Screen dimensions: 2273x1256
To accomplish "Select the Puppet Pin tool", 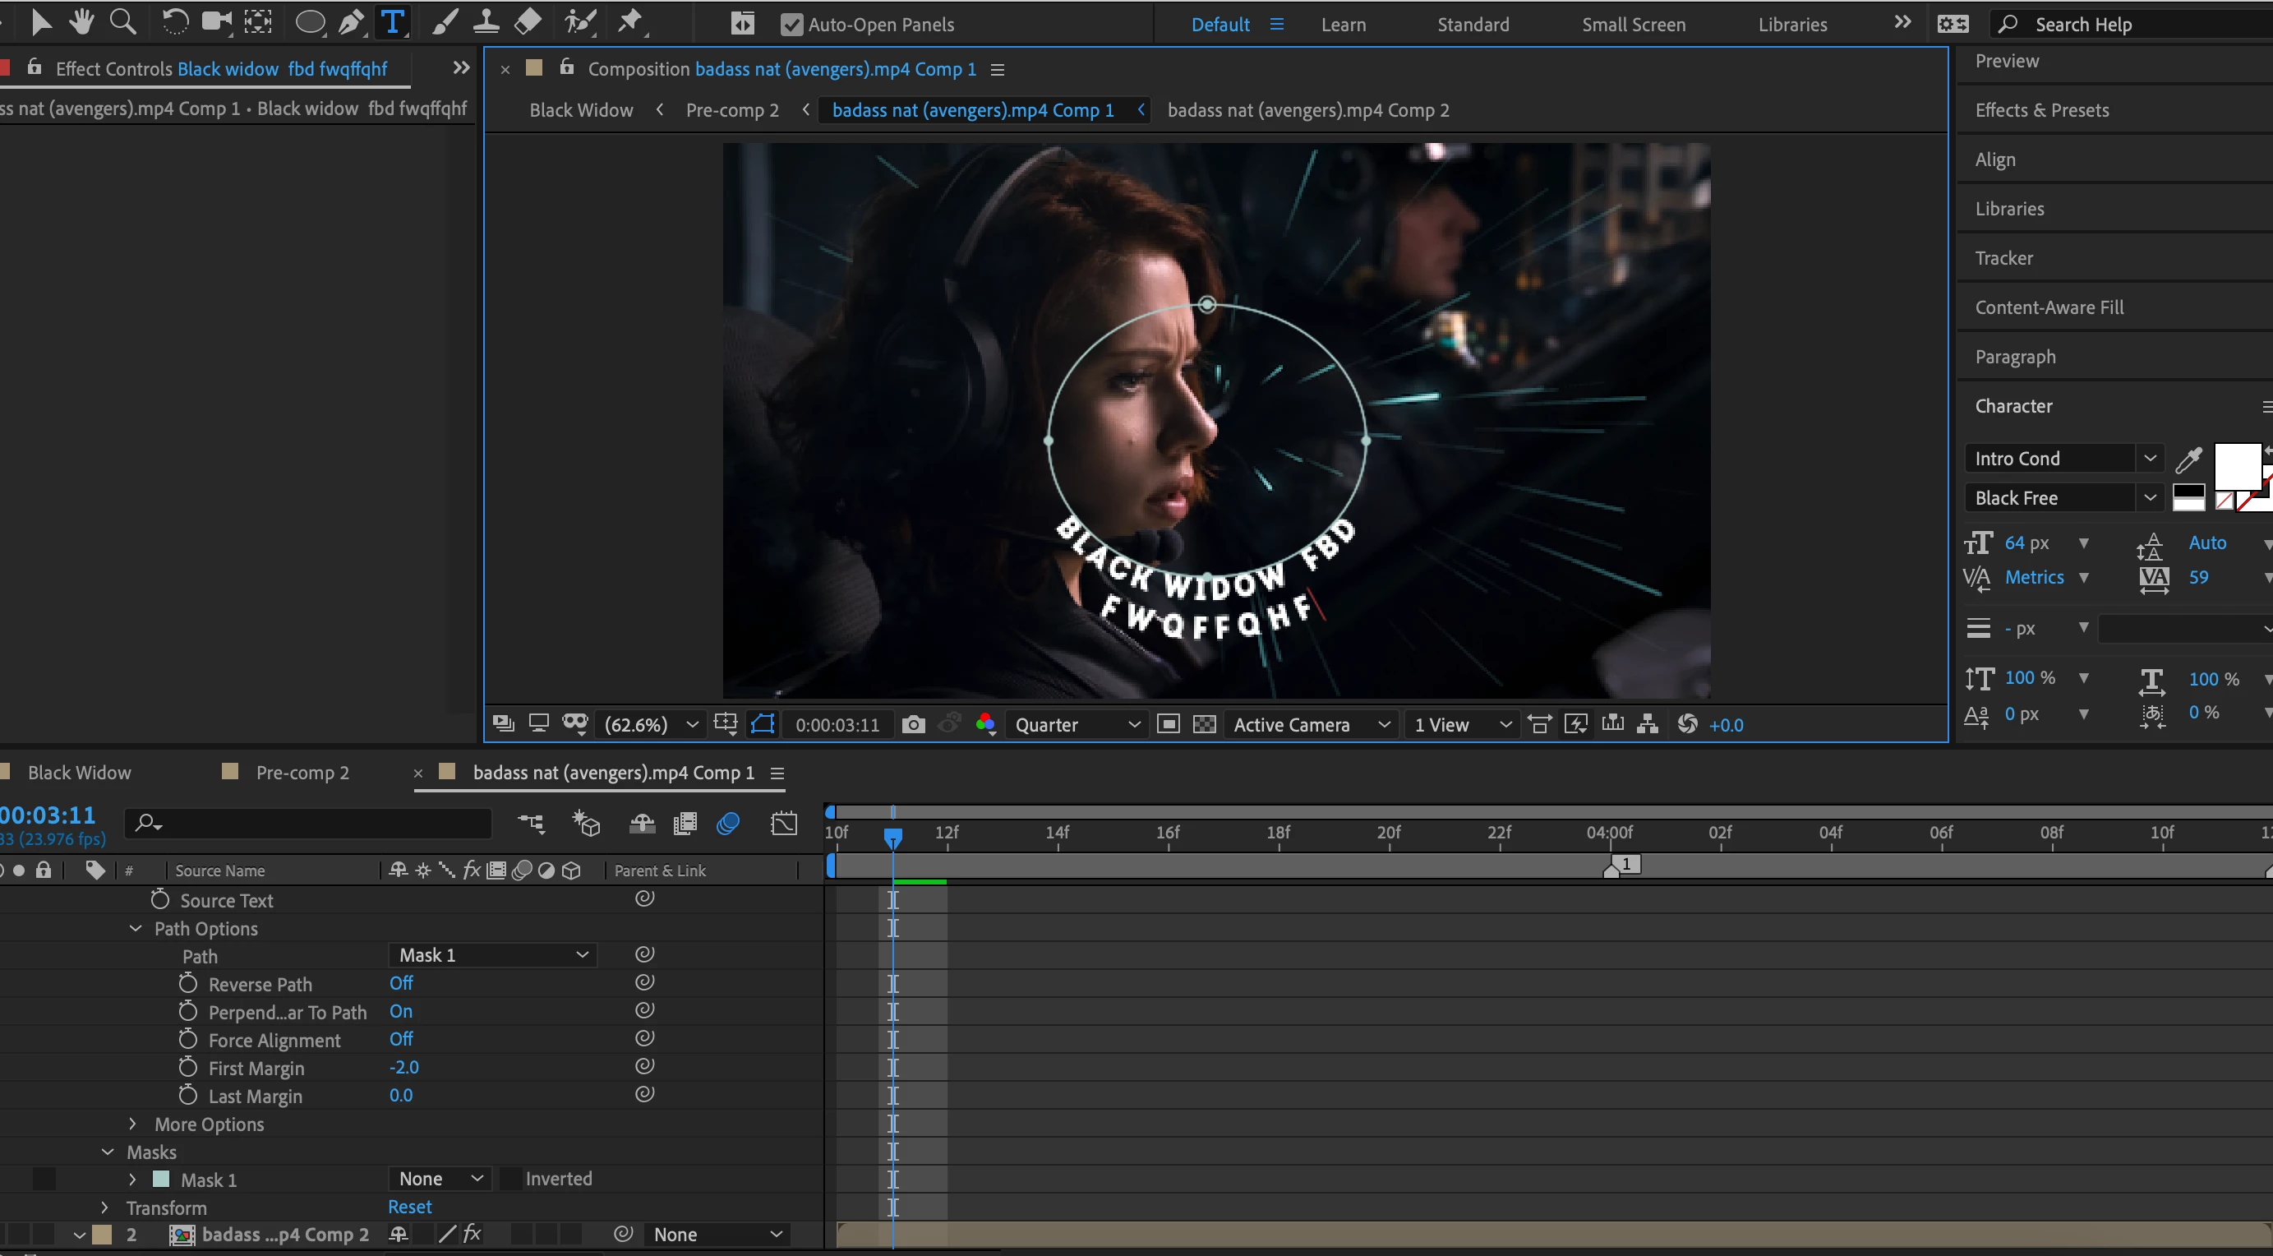I will [629, 22].
